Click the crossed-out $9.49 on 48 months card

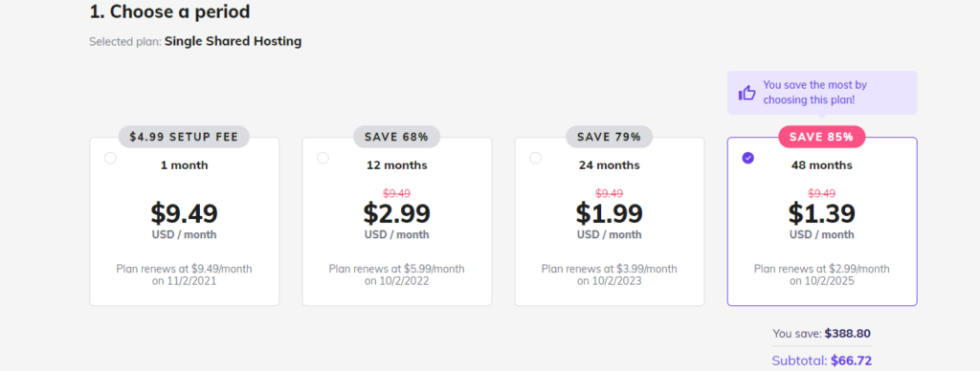click(x=822, y=193)
